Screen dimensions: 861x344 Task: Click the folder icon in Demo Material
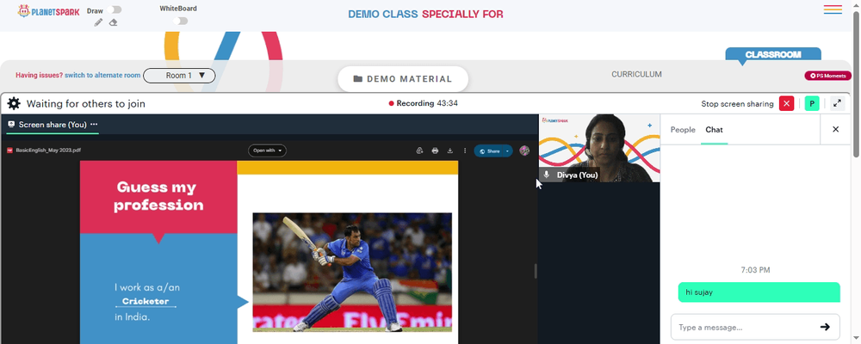point(358,79)
